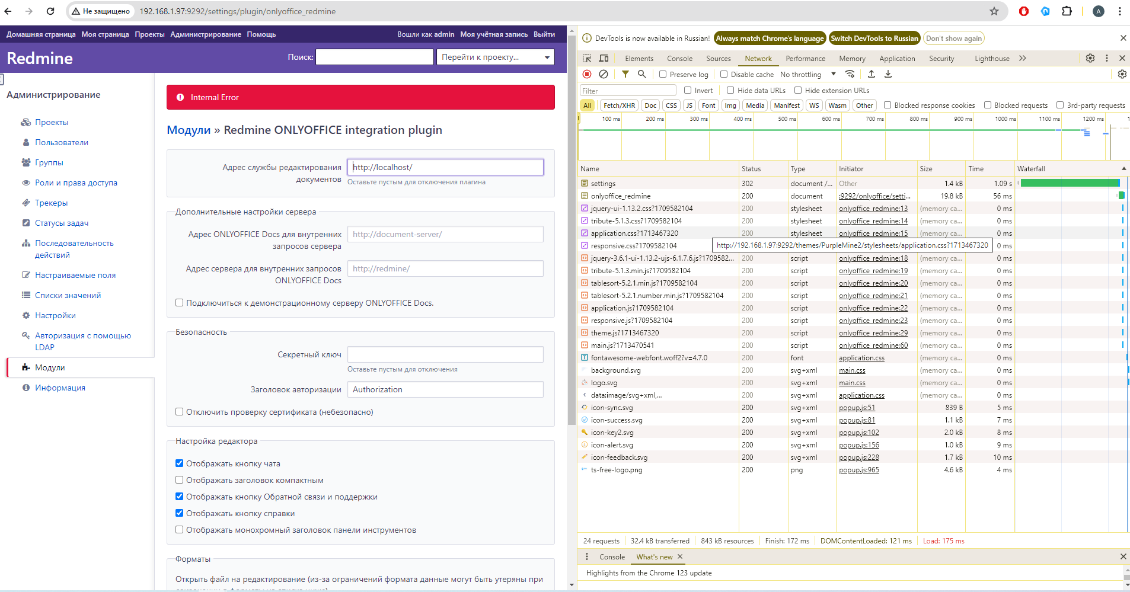This screenshot has height=592, width=1130.
Task: Filter requests by CSS type
Action: [671, 105]
